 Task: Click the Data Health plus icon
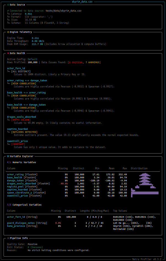coord(8,53)
